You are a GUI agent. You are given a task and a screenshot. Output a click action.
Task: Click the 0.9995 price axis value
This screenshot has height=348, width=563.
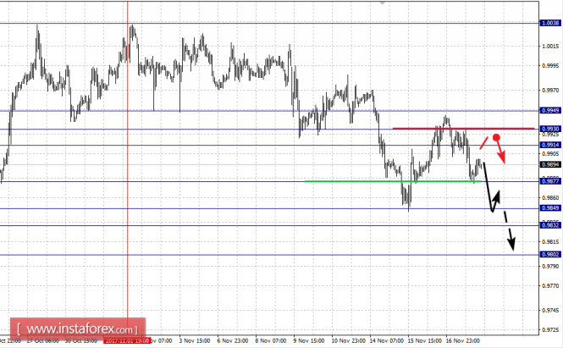pyautogui.click(x=550, y=66)
